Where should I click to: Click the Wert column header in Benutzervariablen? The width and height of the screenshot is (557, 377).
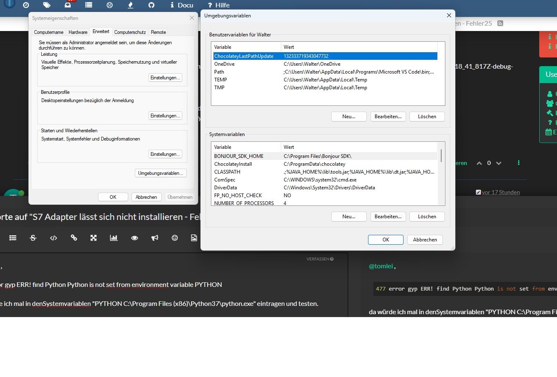click(x=359, y=47)
